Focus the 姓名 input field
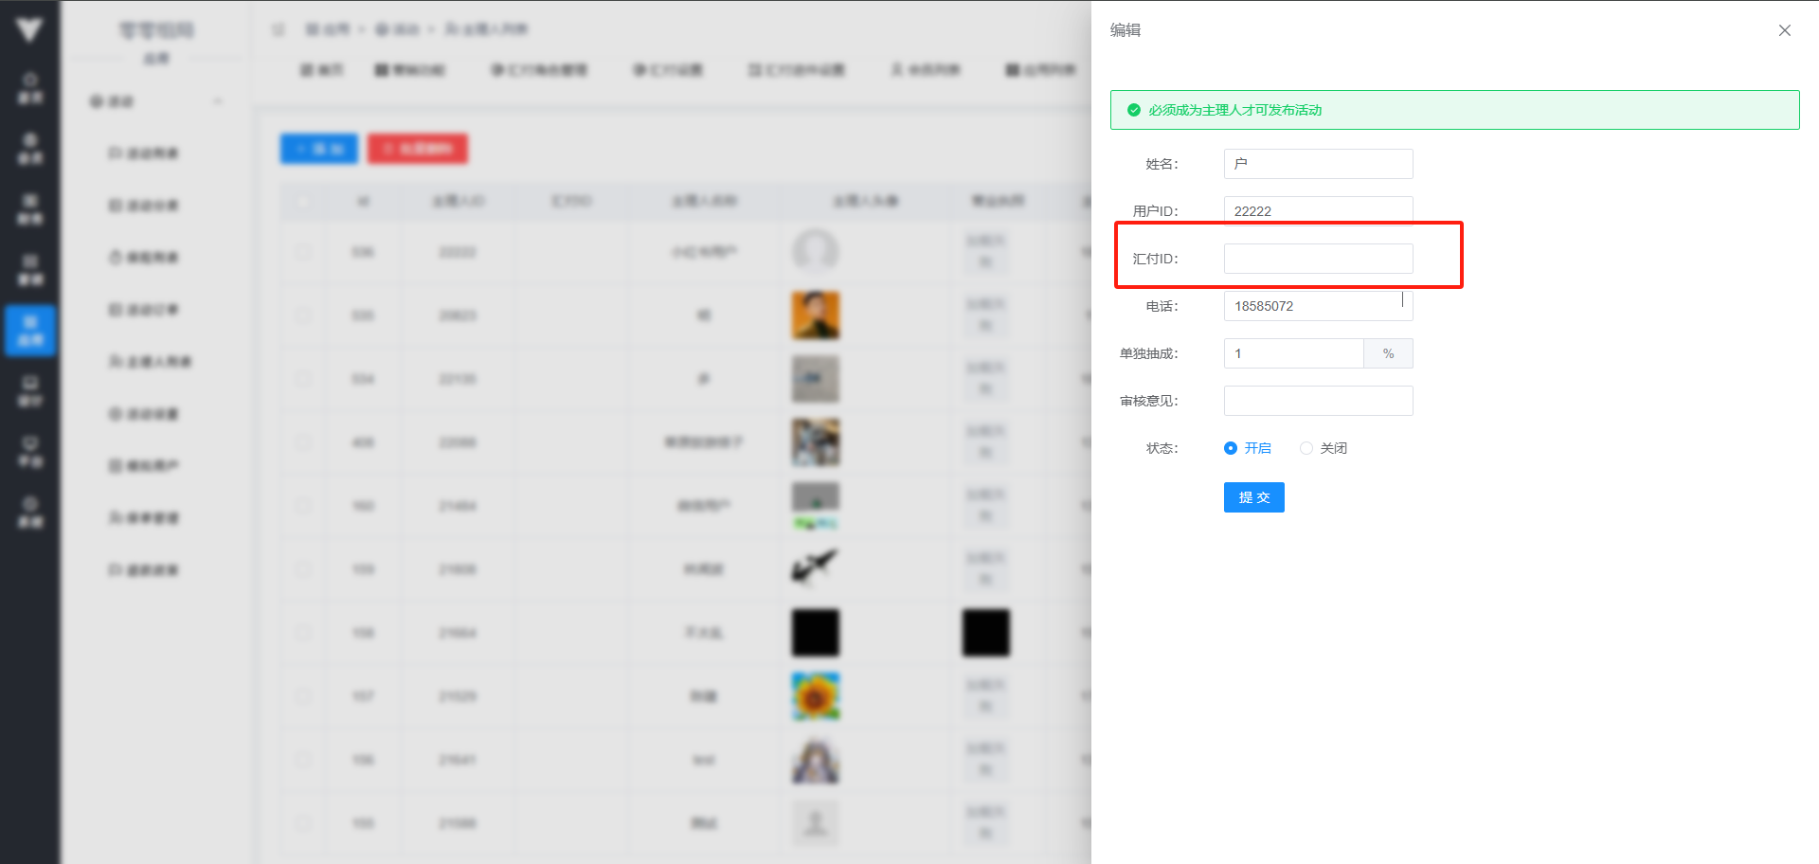Screen dimensions: 1819x864 click(1317, 164)
